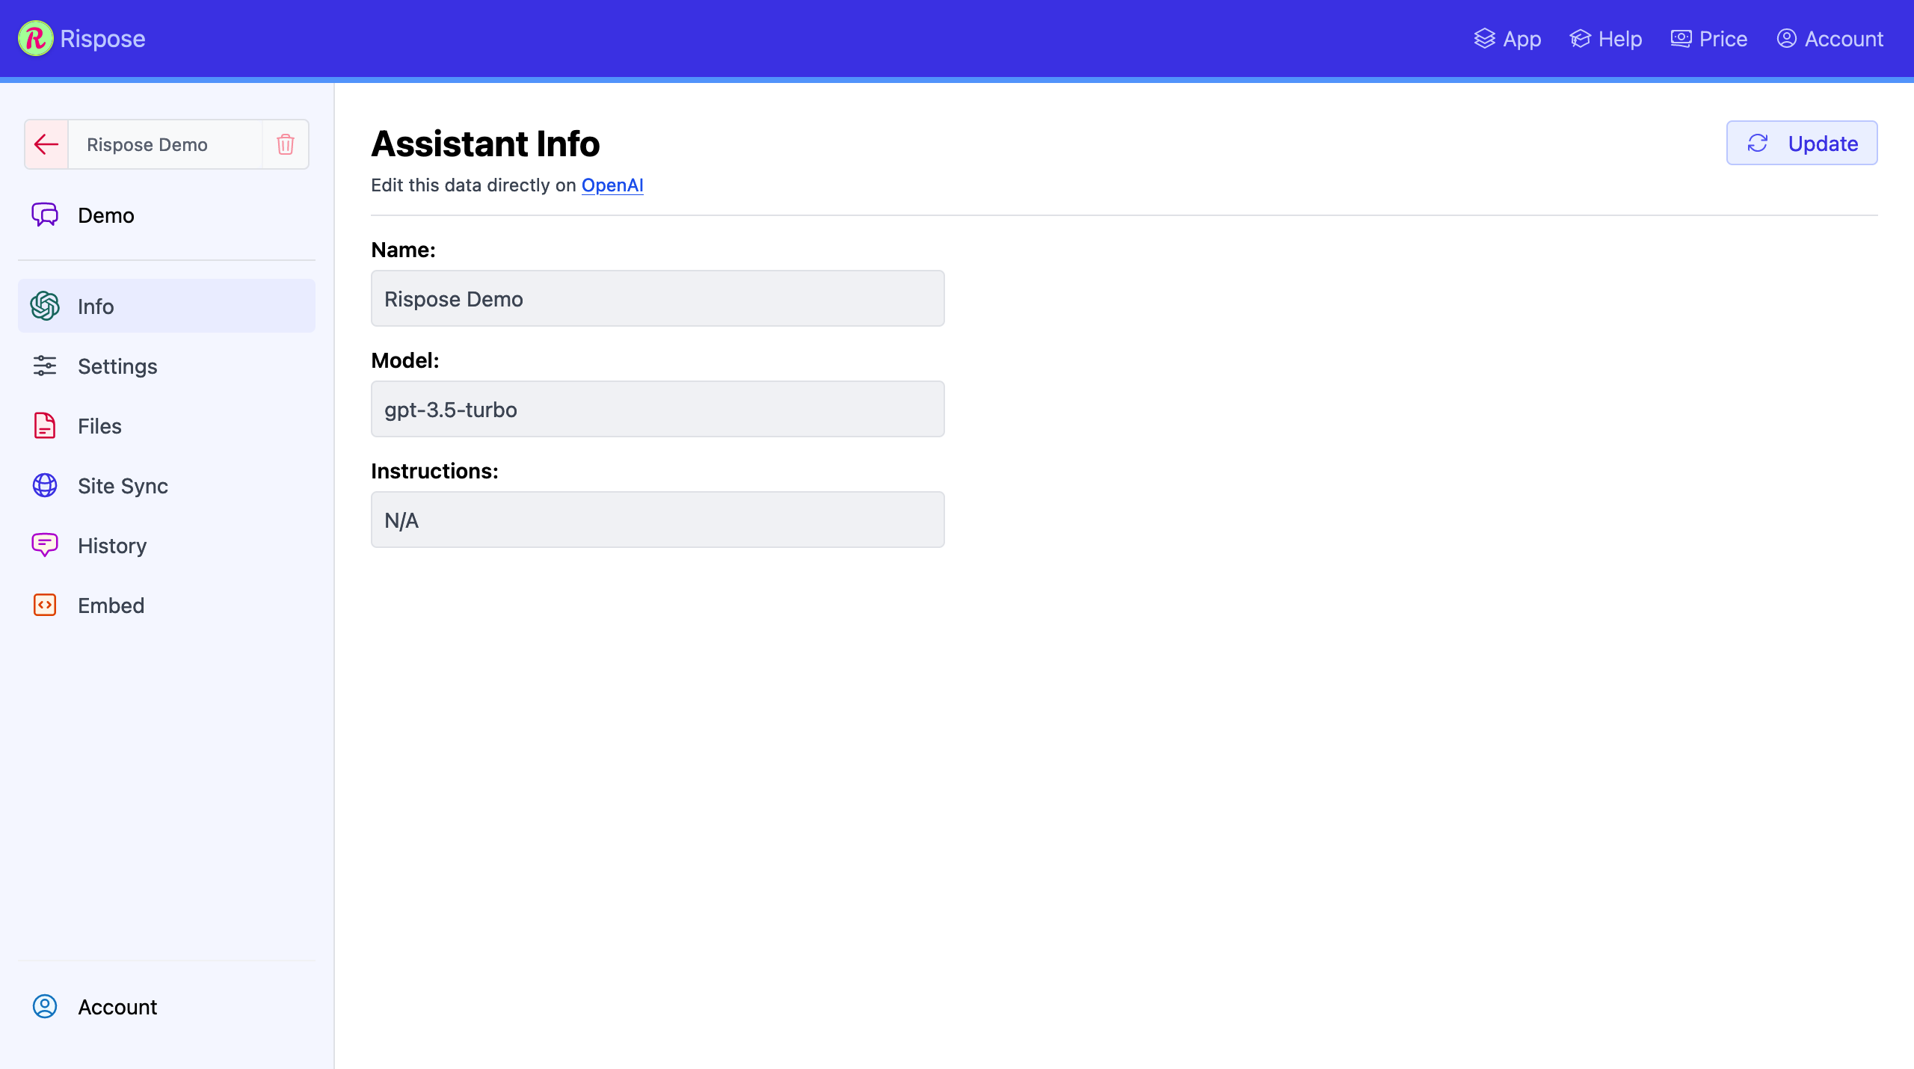Click the OpenAI logo beside Info

coord(45,306)
